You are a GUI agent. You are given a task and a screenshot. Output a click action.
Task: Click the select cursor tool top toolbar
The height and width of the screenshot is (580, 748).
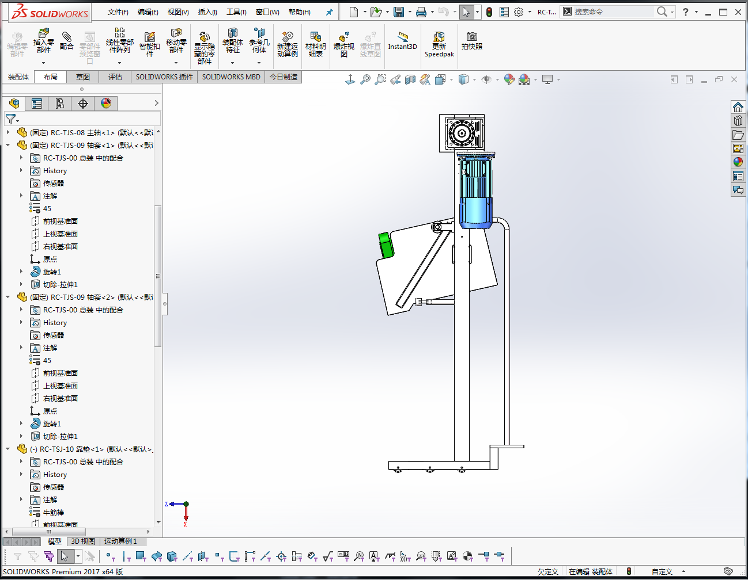[x=466, y=12]
